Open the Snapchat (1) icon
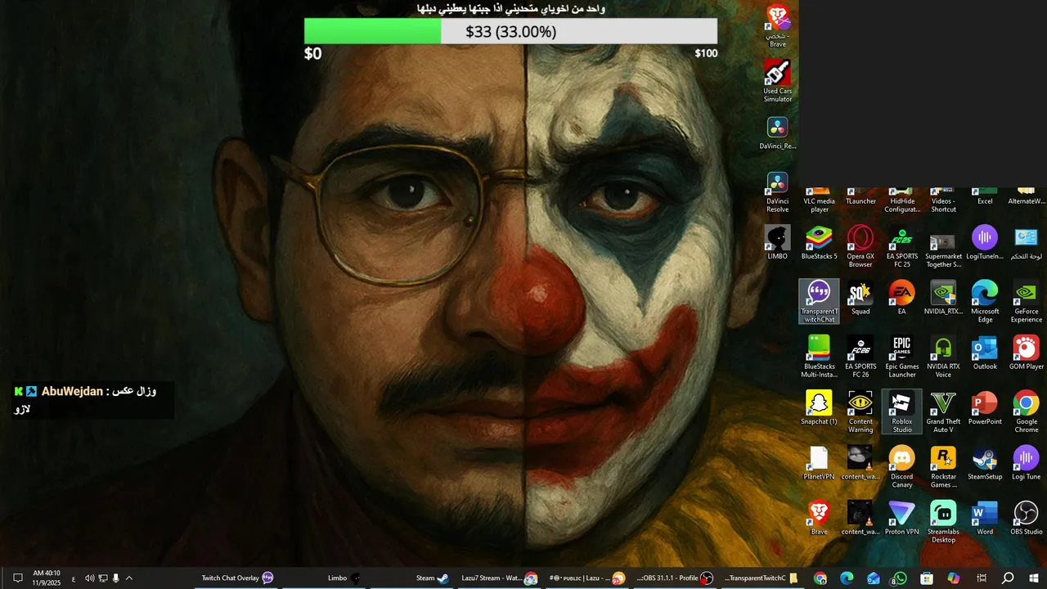1047x589 pixels. [819, 408]
